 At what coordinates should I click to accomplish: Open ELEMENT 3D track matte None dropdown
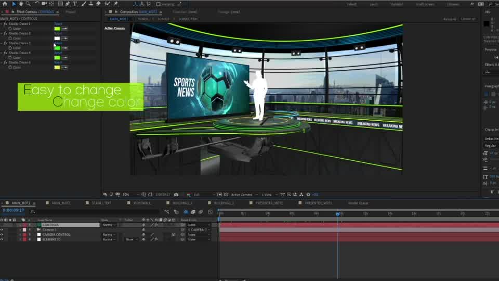point(130,239)
